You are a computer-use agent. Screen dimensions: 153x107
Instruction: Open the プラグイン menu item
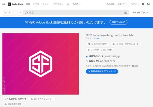pyautogui.click(x=58, y=4)
